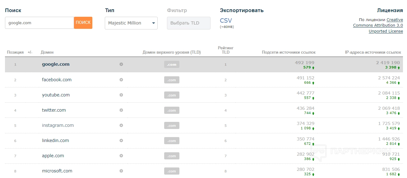This screenshot has width=407, height=178.
Task: Select the youtube.com domain name
Action: [x=56, y=95]
